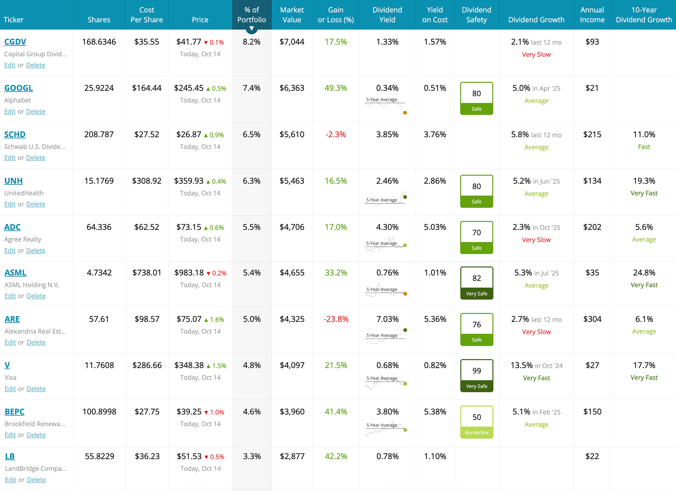Sort table by Ticker column
Image resolution: width=676 pixels, height=491 pixels.
(x=14, y=20)
